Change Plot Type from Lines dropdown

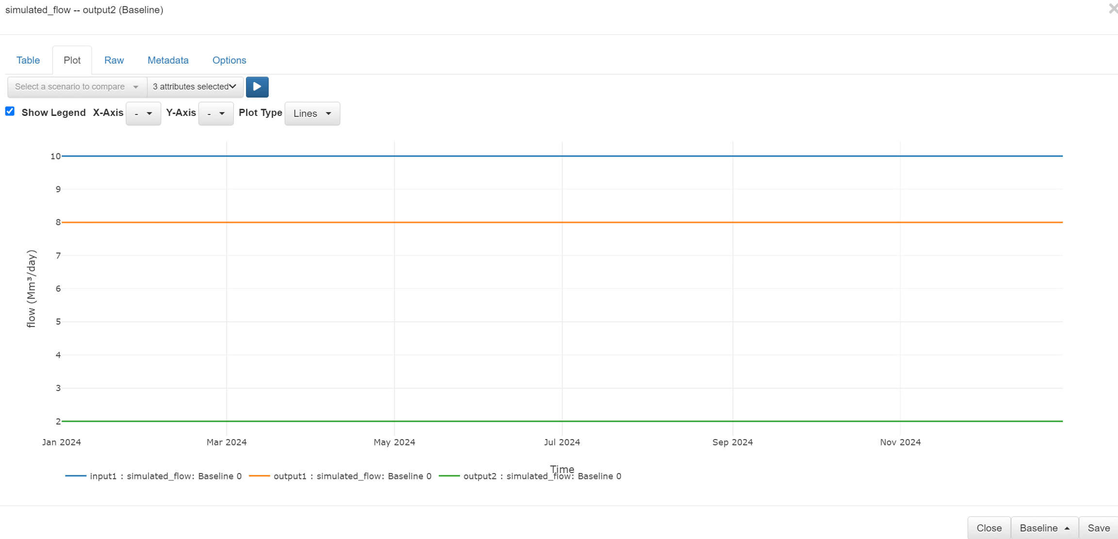312,114
